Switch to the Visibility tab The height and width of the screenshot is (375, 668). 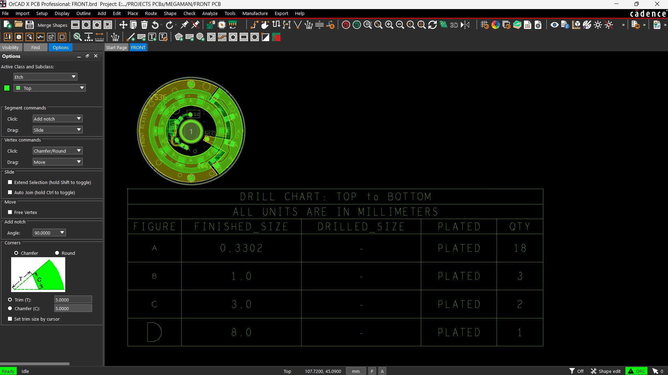10,47
